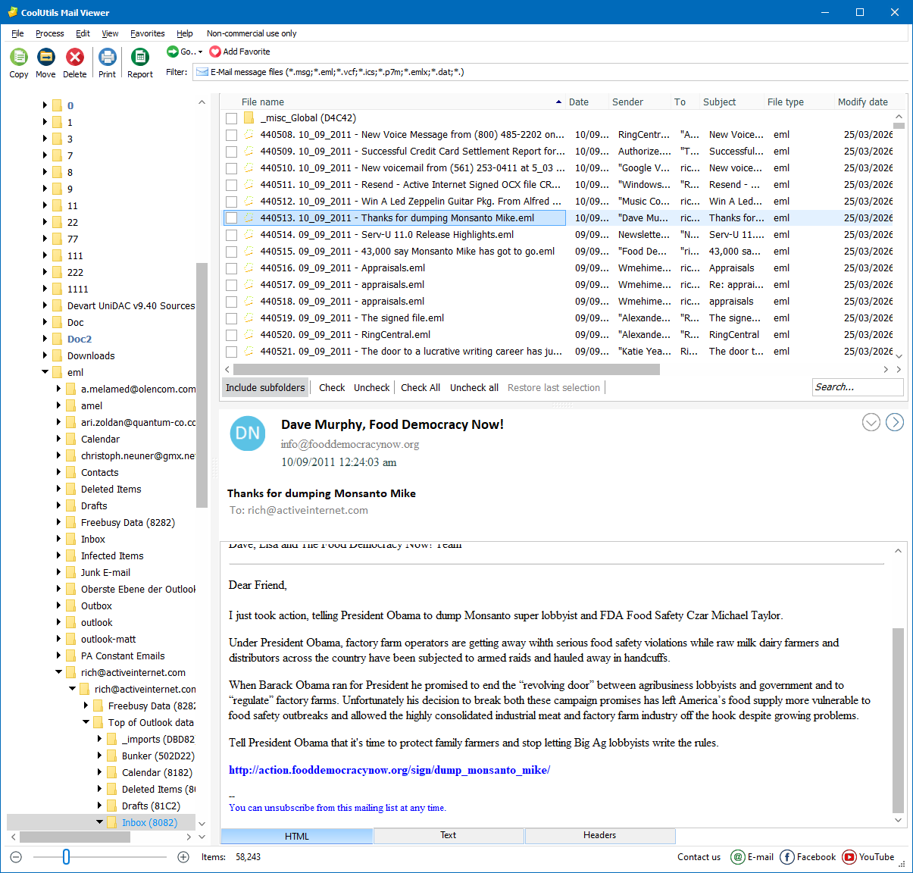The height and width of the screenshot is (873, 913).
Task: Expand the PA Constant Emails folder
Action: (58, 656)
